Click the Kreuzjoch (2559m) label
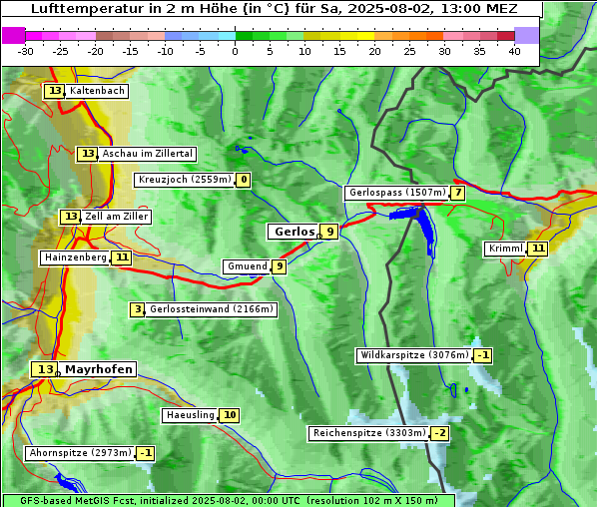Viewport: 597px width, 507px height. click(185, 180)
